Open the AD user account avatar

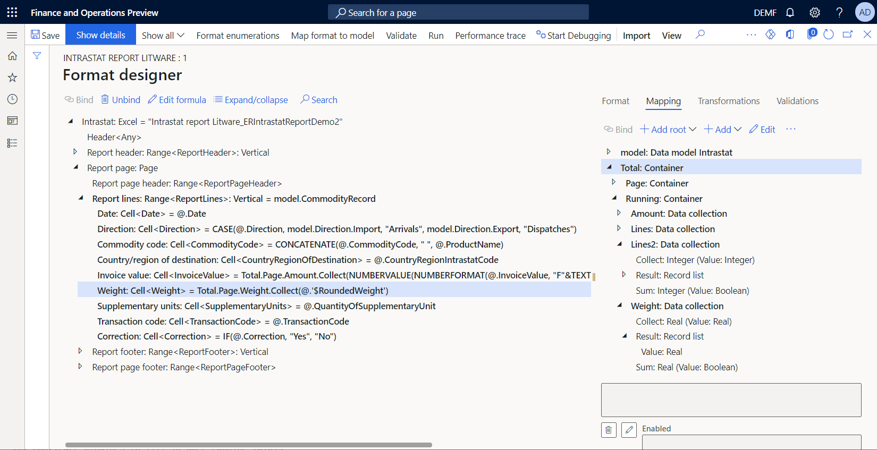[x=865, y=12]
